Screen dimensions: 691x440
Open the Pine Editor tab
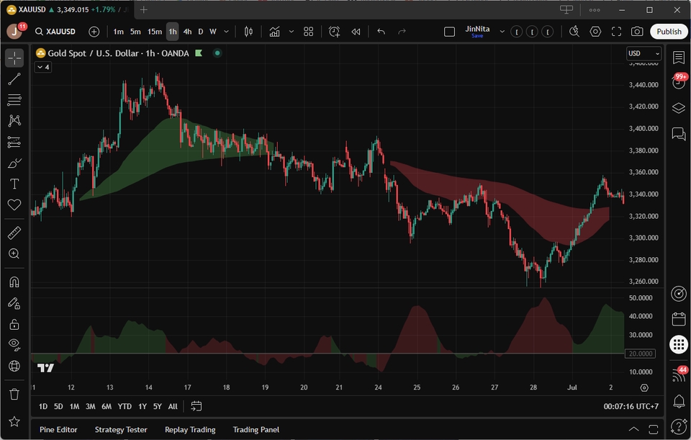[x=58, y=430]
